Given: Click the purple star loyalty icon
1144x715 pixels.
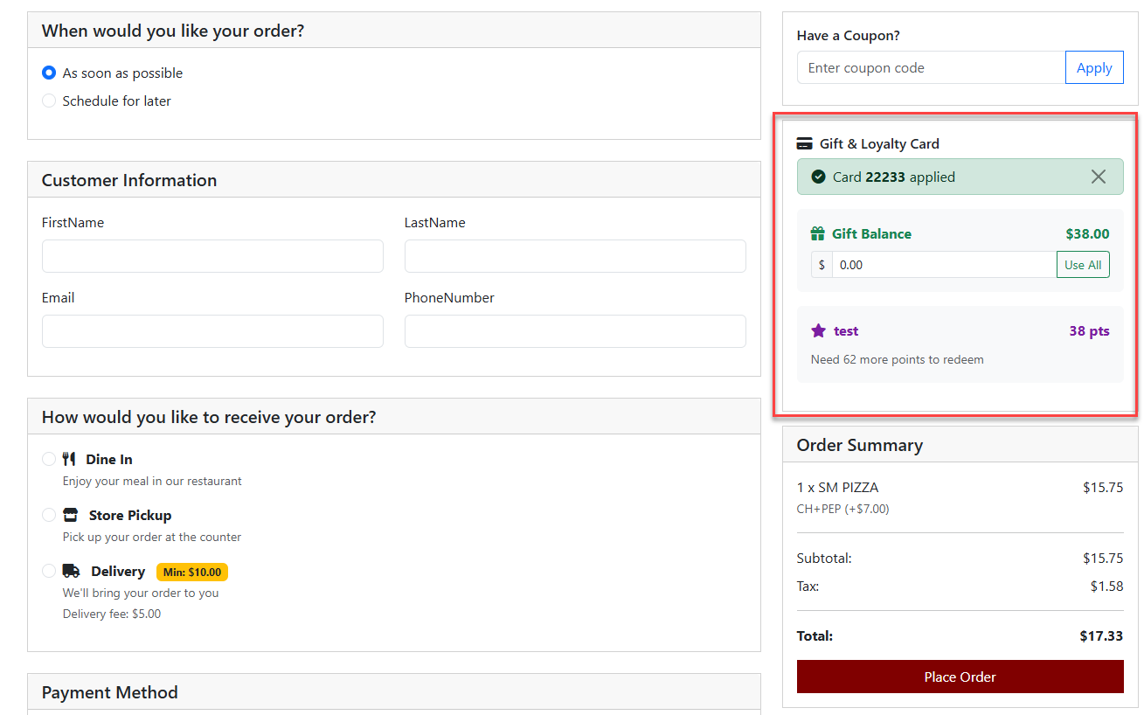Looking at the screenshot, I should coord(818,330).
